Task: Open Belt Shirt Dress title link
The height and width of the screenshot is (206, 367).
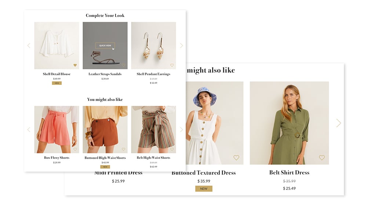Action: [289, 172]
